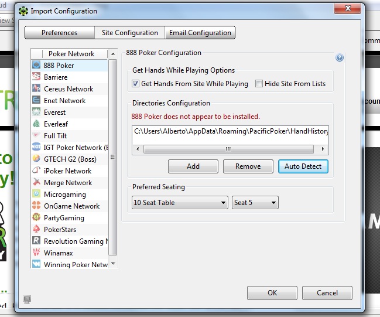Click the Import Configuration title bar icon
This screenshot has height=317, width=380.
[x=23, y=11]
